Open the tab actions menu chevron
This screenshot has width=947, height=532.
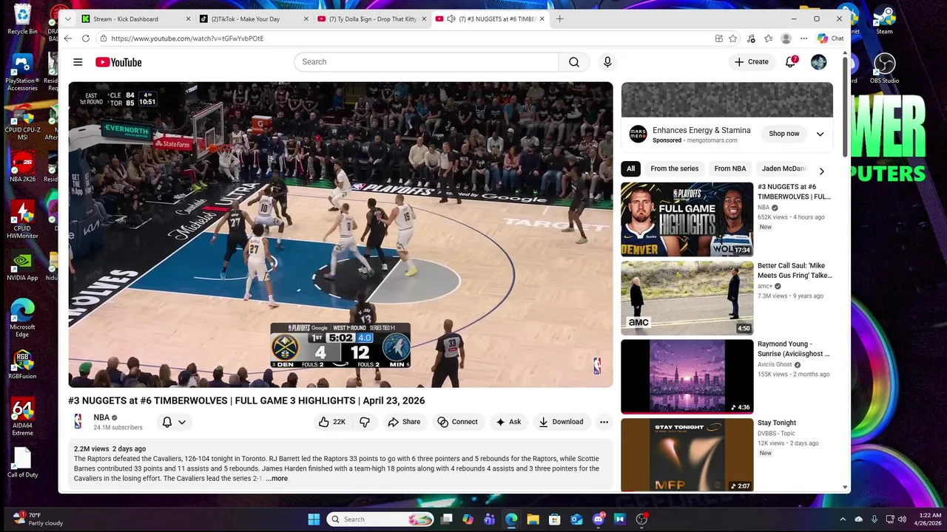68,18
